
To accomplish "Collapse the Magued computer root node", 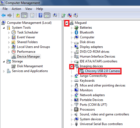I will click(x=67, y=23).
